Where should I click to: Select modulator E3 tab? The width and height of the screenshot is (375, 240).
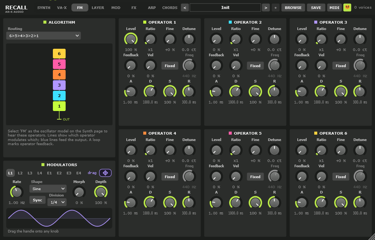click(69, 173)
